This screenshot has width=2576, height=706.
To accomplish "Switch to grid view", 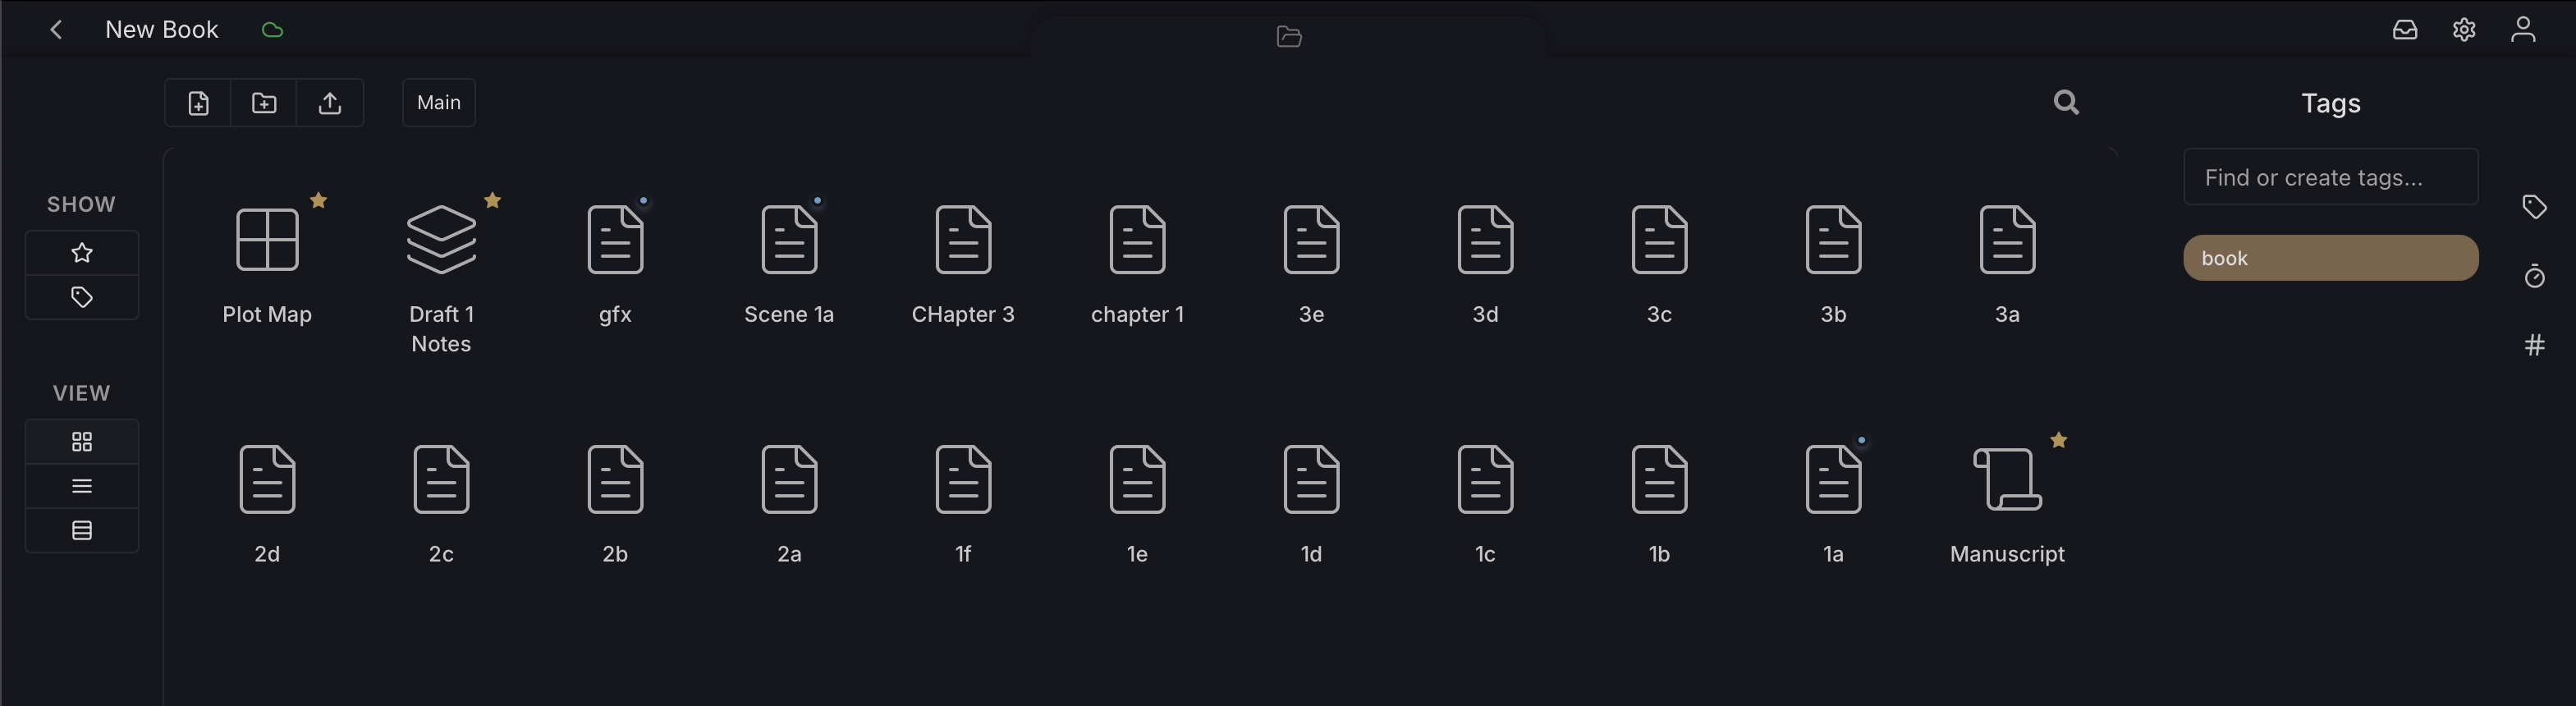I will pyautogui.click(x=82, y=442).
